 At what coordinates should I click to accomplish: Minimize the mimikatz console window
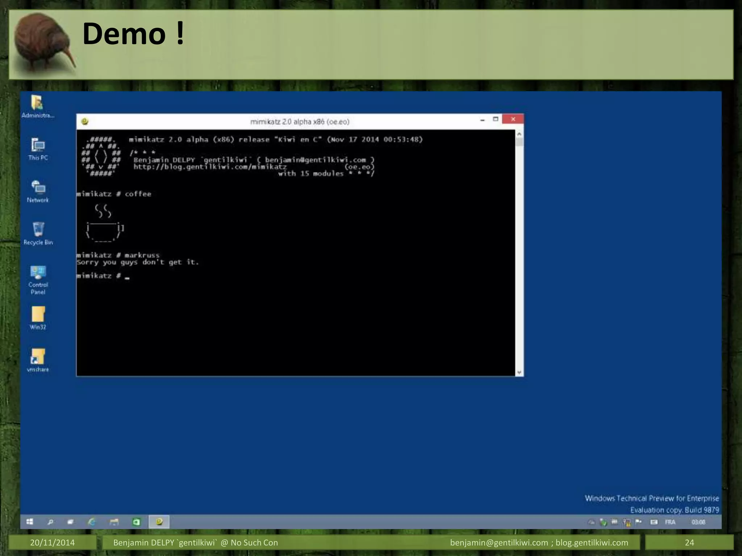point(482,119)
